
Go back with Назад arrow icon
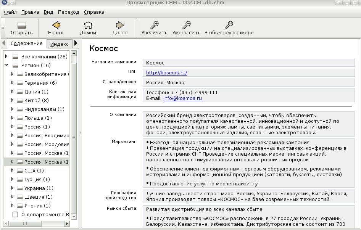click(56, 25)
